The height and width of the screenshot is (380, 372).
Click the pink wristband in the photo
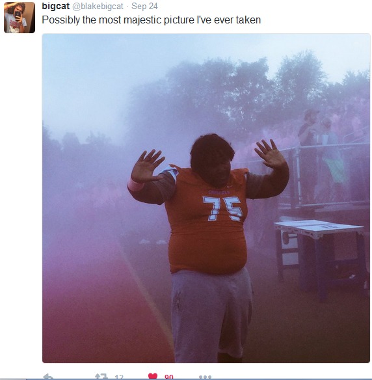pyautogui.click(x=136, y=185)
